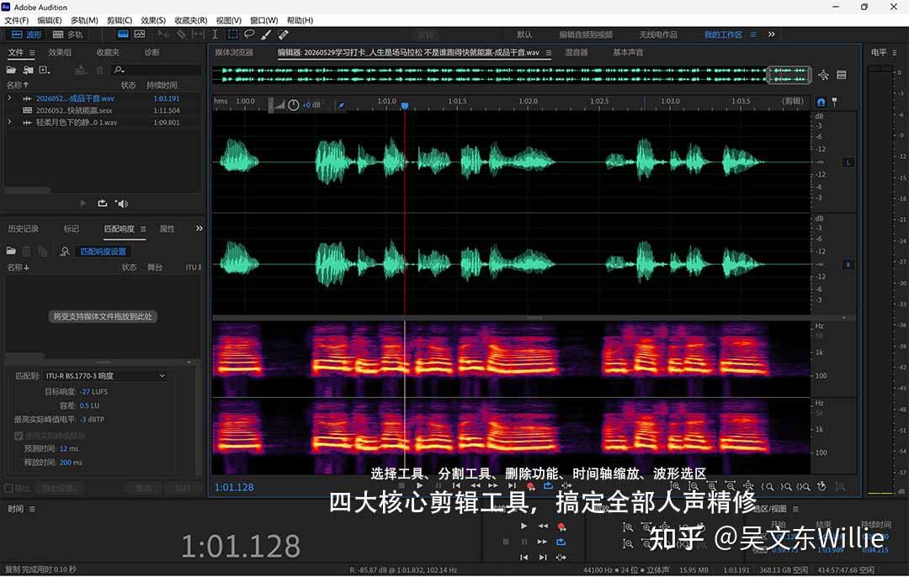Select the Marquee Selection tool
This screenshot has height=577, width=909.
pos(232,34)
